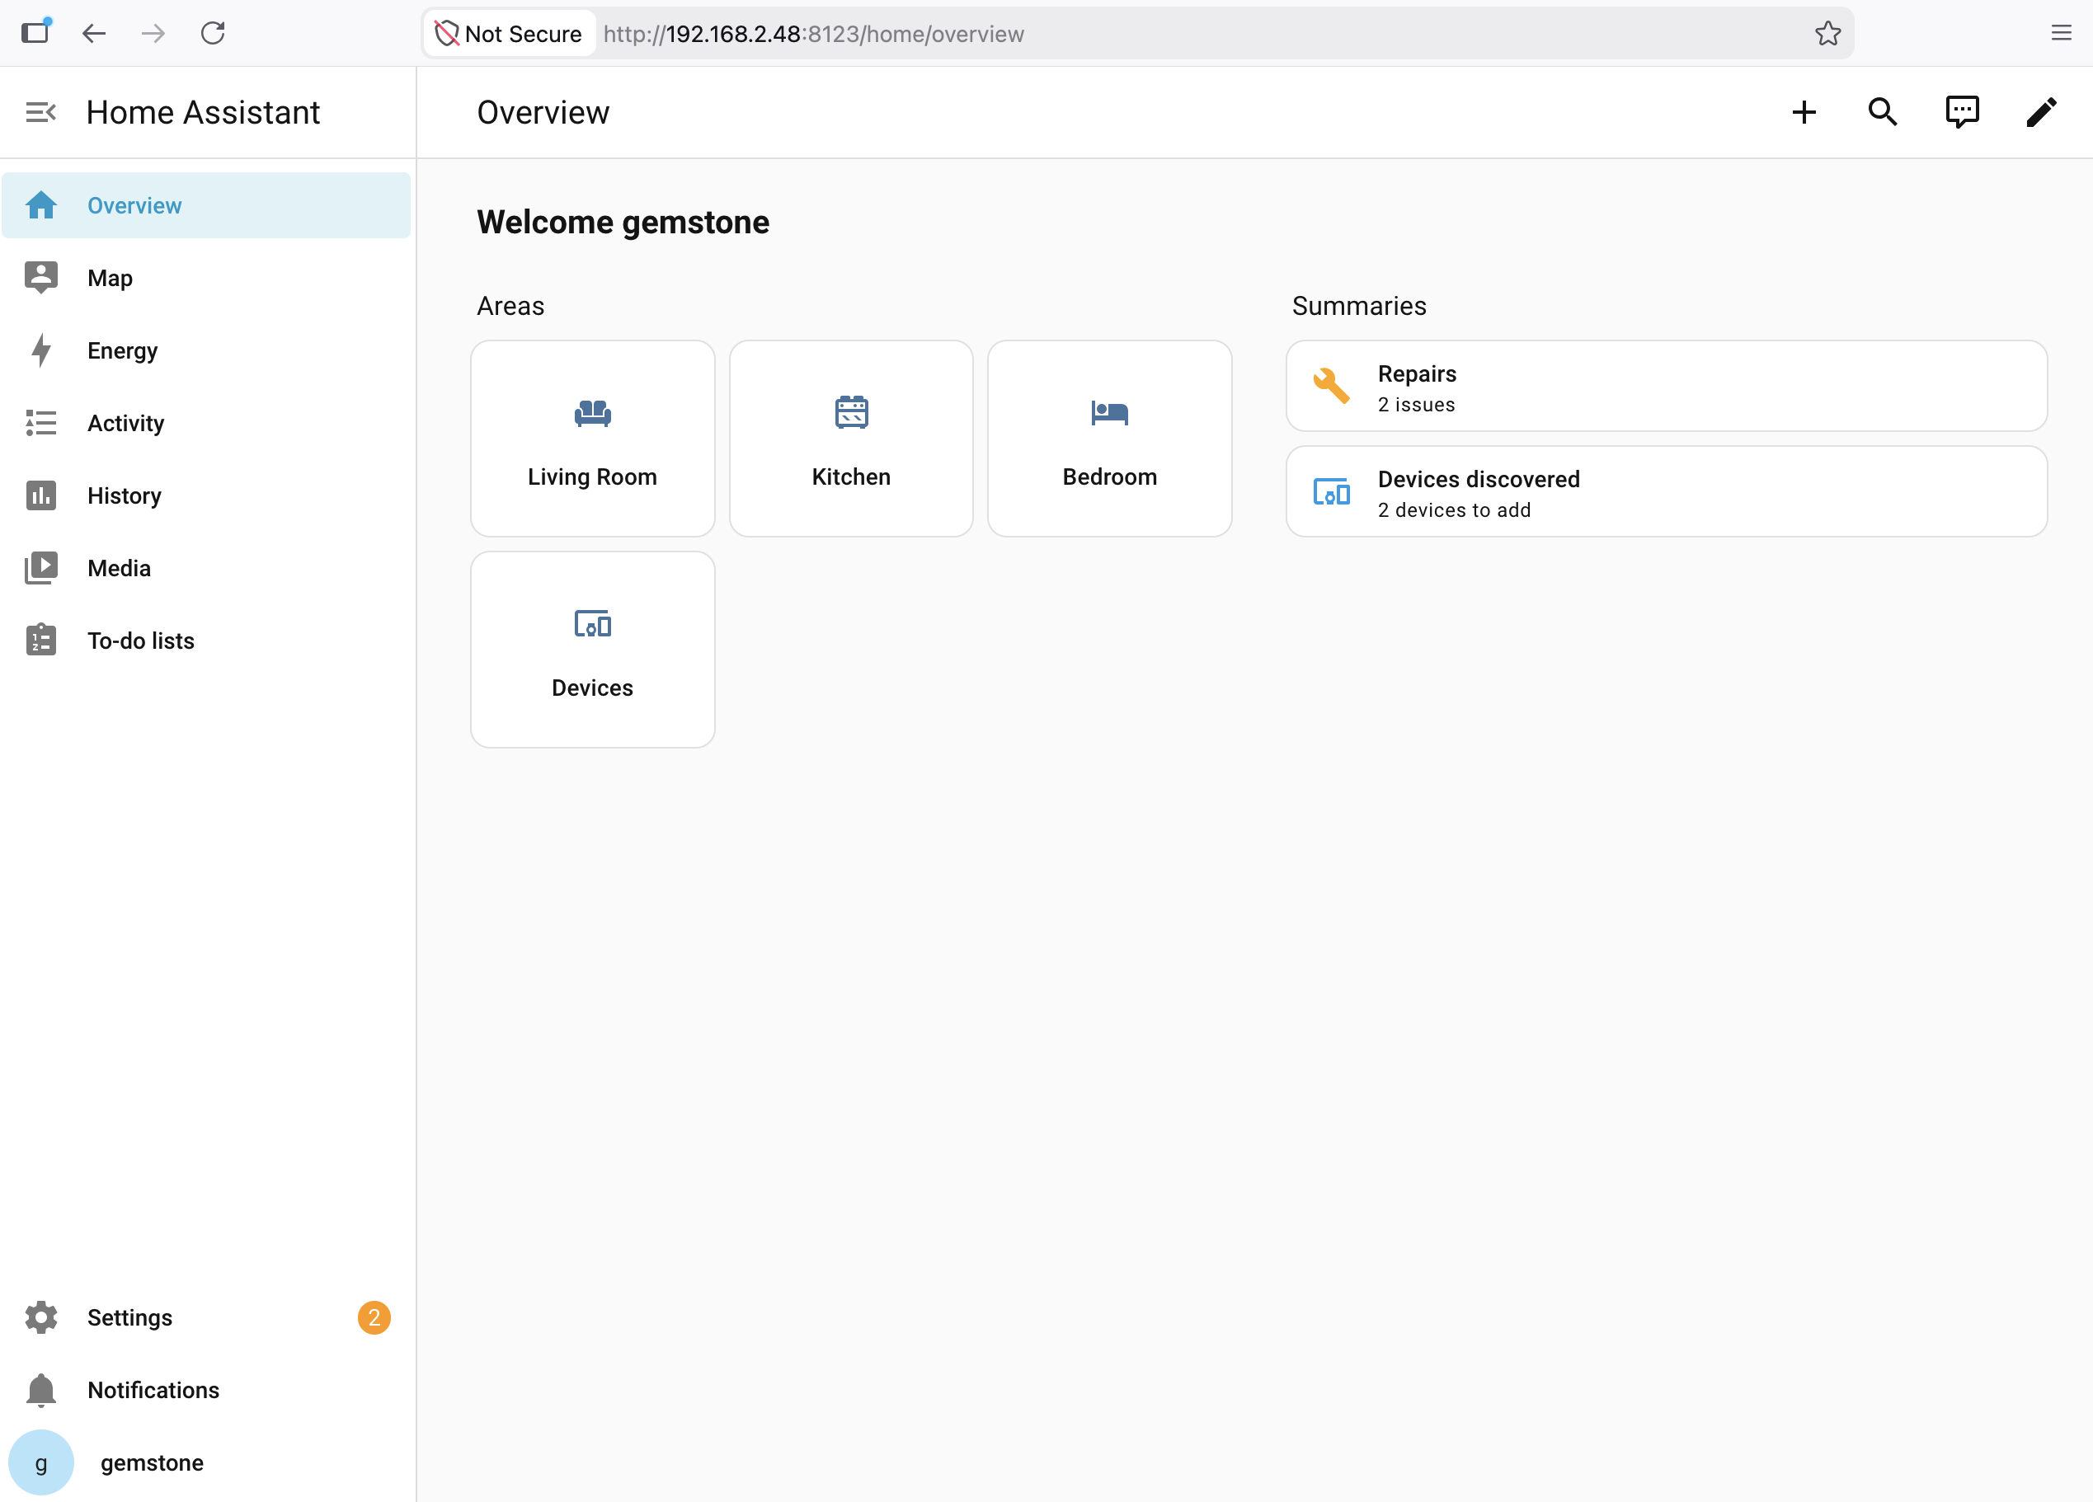The height and width of the screenshot is (1502, 2093).
Task: Click the orange Settings badge showing 2
Action: point(374,1317)
